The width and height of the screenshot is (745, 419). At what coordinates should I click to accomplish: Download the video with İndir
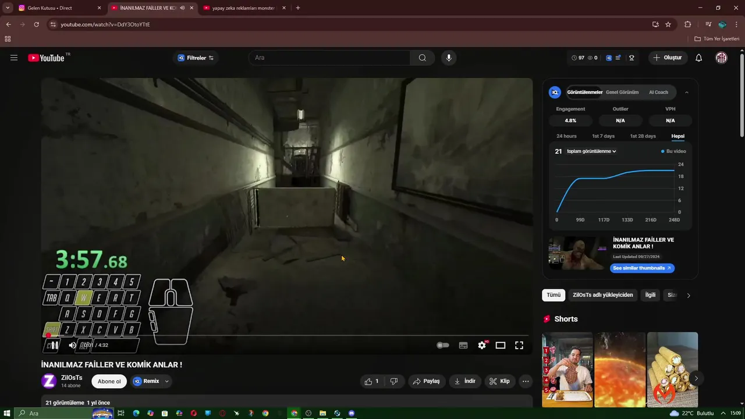pyautogui.click(x=465, y=381)
